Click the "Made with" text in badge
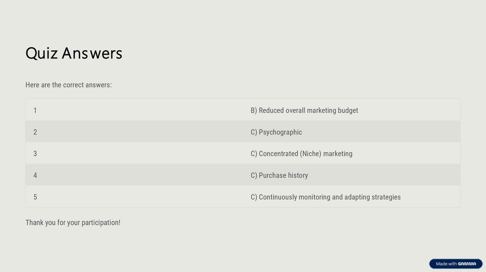The width and height of the screenshot is (486, 272). coord(446,264)
